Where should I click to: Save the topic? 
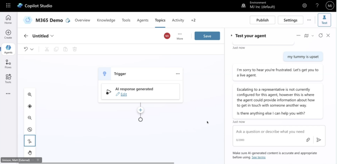(207, 36)
